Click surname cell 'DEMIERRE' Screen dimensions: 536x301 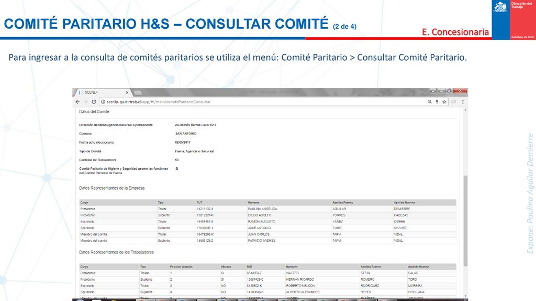401,209
